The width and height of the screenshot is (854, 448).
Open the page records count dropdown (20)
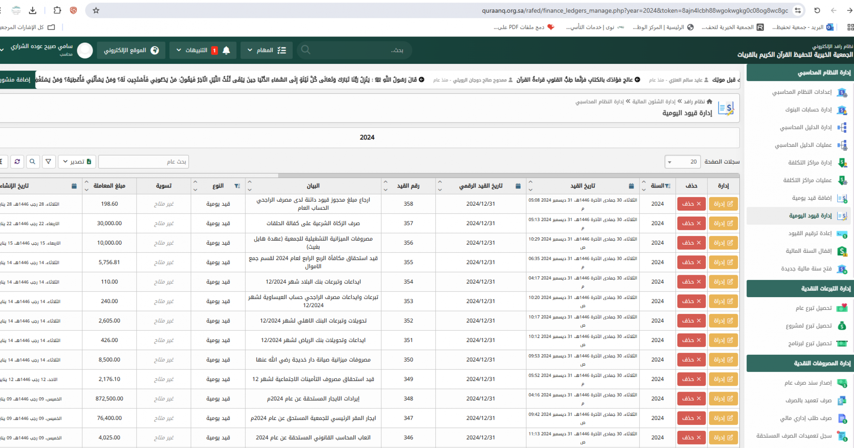pos(682,162)
